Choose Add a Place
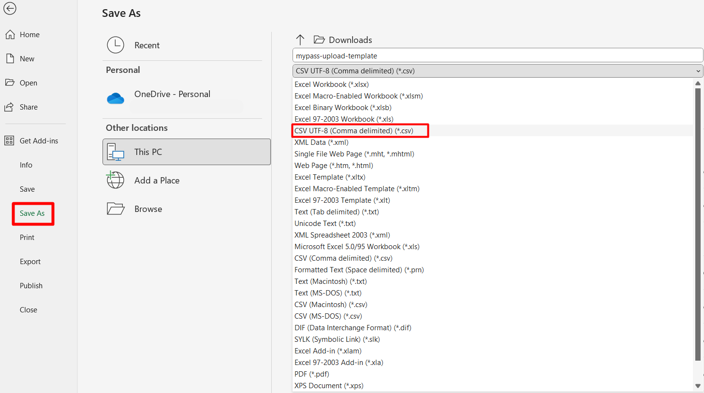This screenshot has width=704, height=393. 157,180
